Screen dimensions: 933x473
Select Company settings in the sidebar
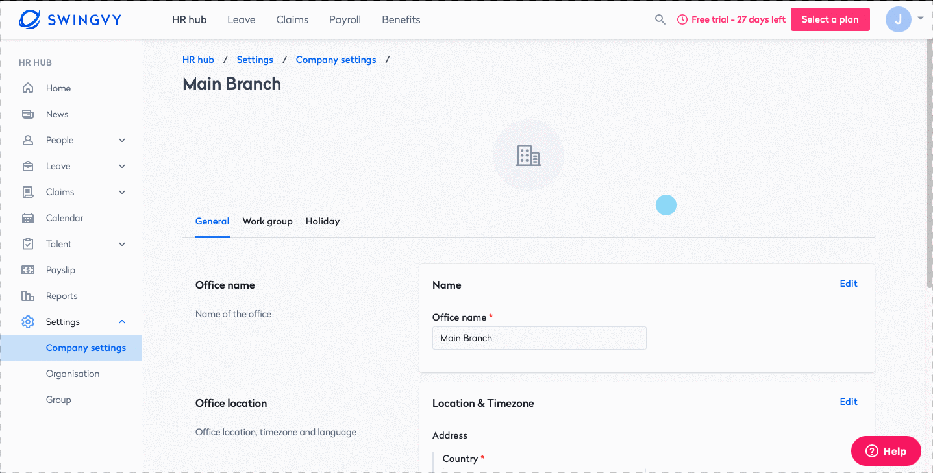click(x=71, y=348)
